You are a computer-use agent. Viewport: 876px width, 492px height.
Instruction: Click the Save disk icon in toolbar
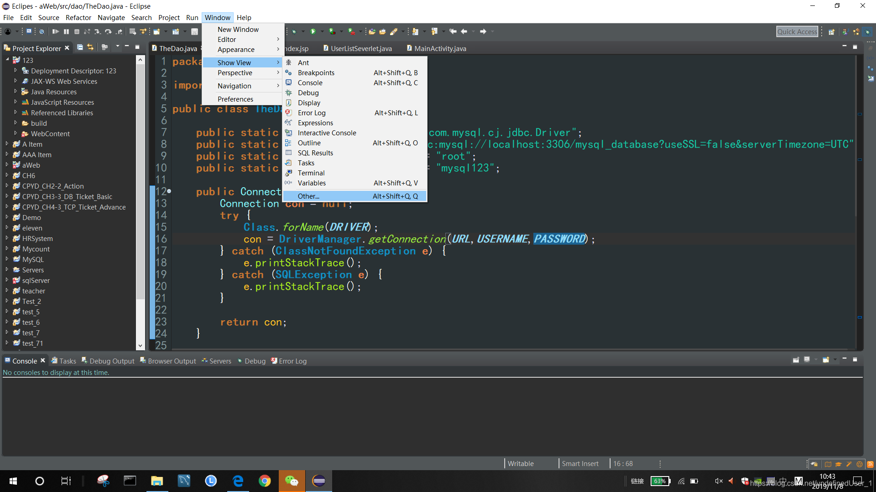click(194, 31)
